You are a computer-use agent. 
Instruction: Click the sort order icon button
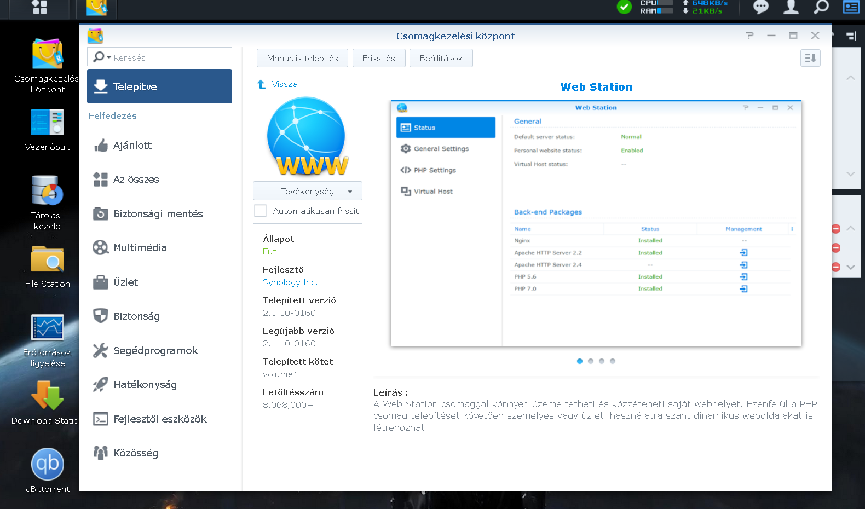click(810, 58)
